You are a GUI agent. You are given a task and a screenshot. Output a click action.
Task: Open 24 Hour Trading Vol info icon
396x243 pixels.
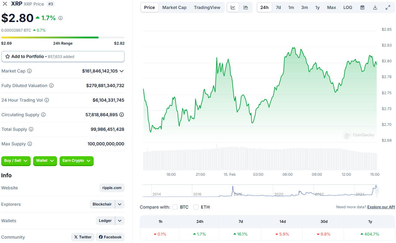47,100
